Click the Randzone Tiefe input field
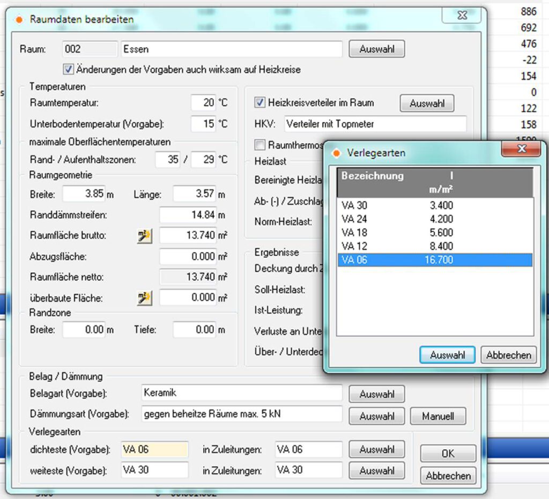This screenshot has height=499, width=549. (194, 329)
